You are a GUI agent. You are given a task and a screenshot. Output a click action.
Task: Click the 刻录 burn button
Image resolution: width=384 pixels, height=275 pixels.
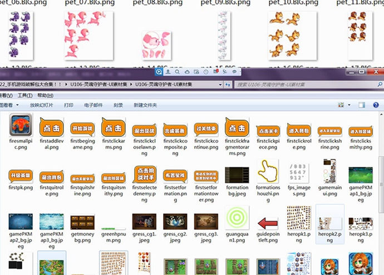[119, 105]
